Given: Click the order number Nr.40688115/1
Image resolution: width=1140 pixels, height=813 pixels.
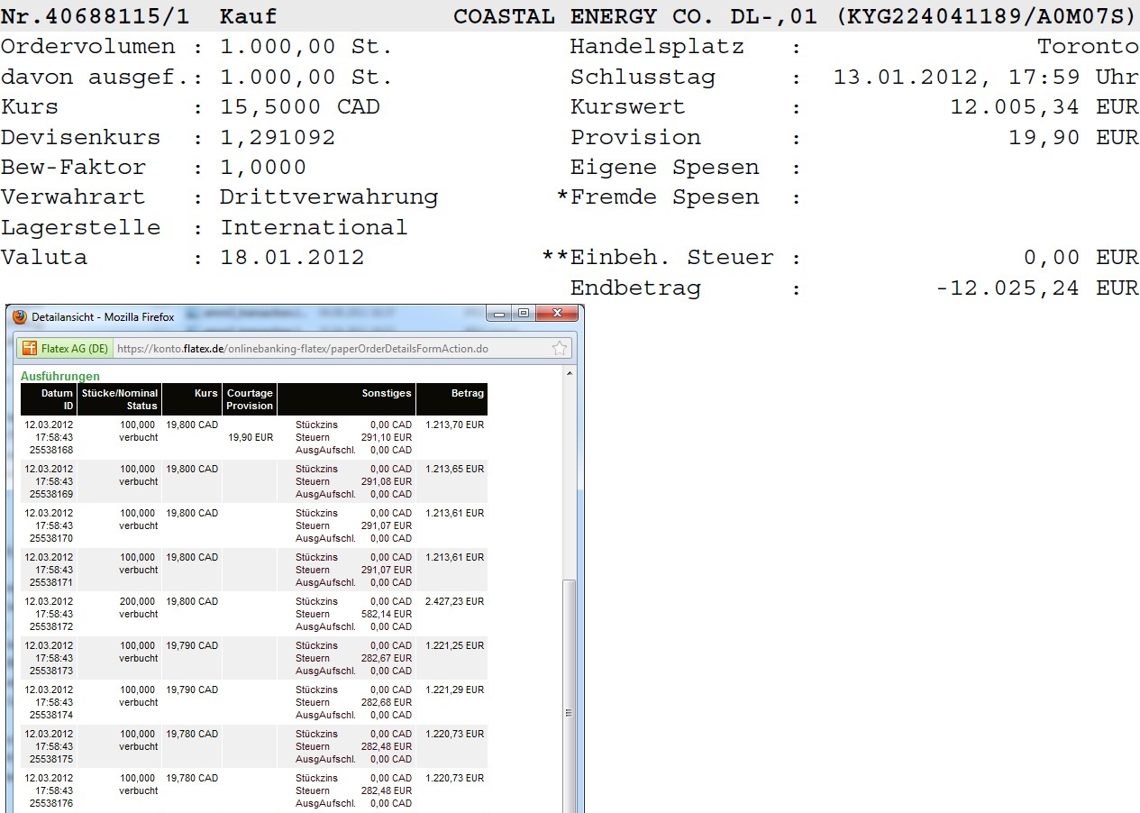Looking at the screenshot, I should coord(95,16).
